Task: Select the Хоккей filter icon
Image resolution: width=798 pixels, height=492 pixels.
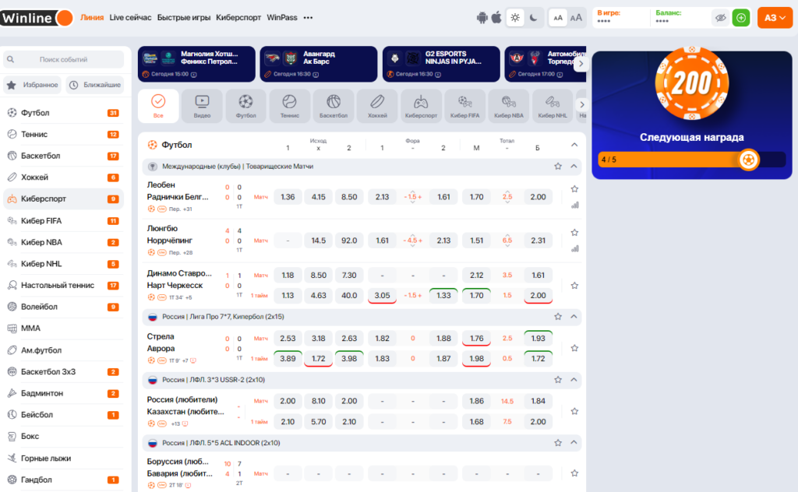Action: coord(377,106)
